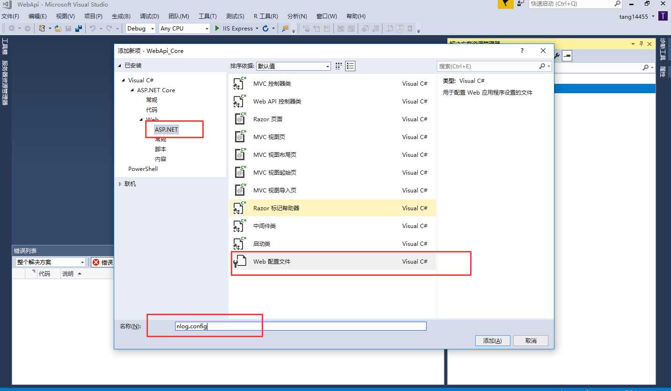Select the 中间件类 template
Viewport: 671px width, 391px height.
point(333,226)
